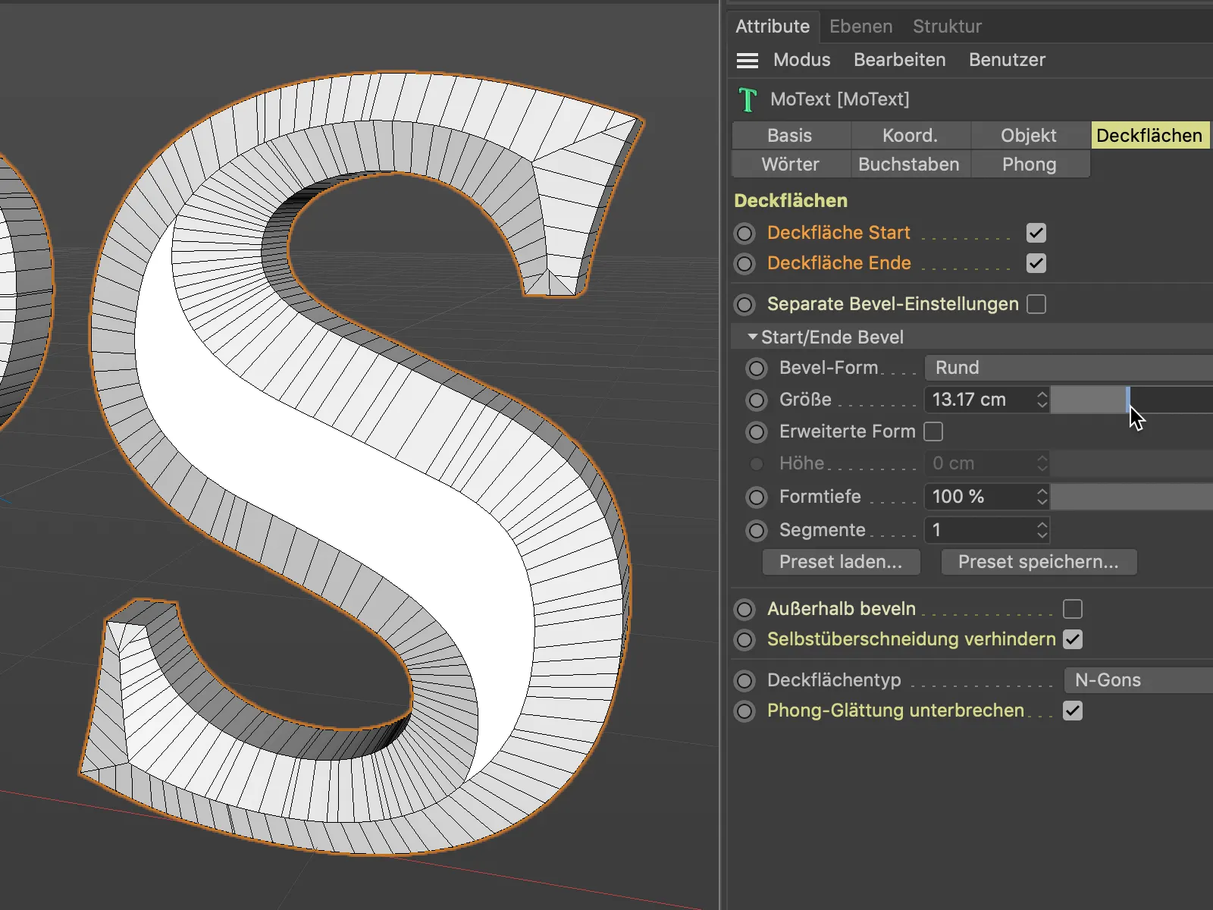Switch to the Objekt tab
Viewport: 1213px width, 910px height.
pos(1028,136)
